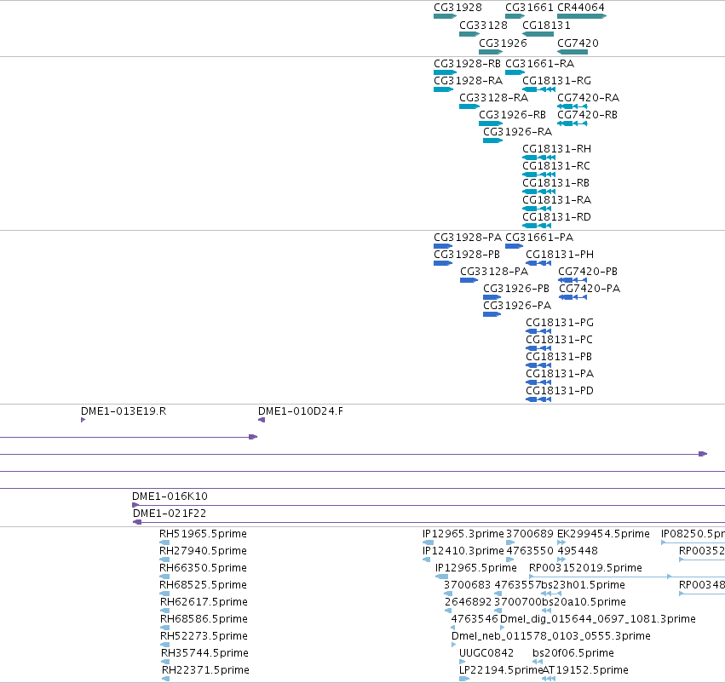Image resolution: width=725 pixels, height=683 pixels.
Task: Select transcript CG18131-RG
Action: pos(538,89)
